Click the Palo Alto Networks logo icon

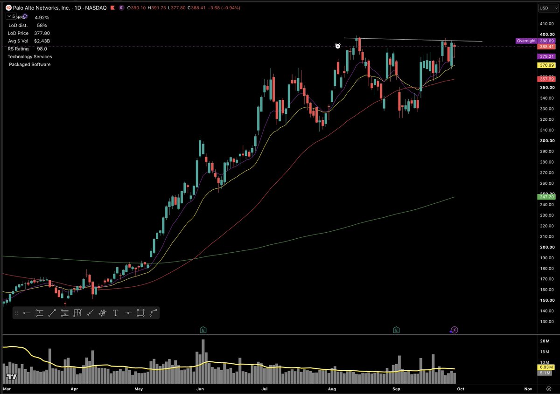pos(8,8)
